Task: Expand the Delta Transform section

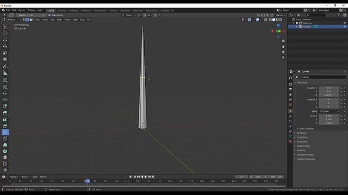Action: point(306,129)
